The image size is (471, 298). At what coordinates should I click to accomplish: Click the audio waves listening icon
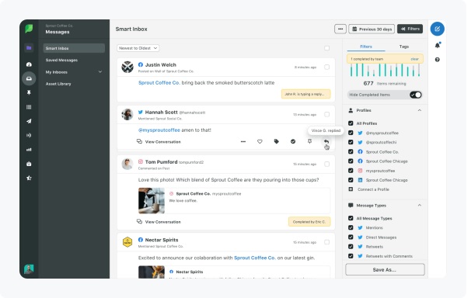[x=29, y=135]
